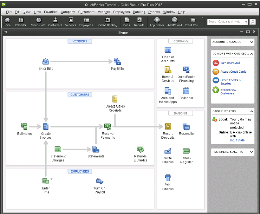Click the Add Payroll toolbar icon
The width and height of the screenshot is (260, 214).
(x=175, y=22)
